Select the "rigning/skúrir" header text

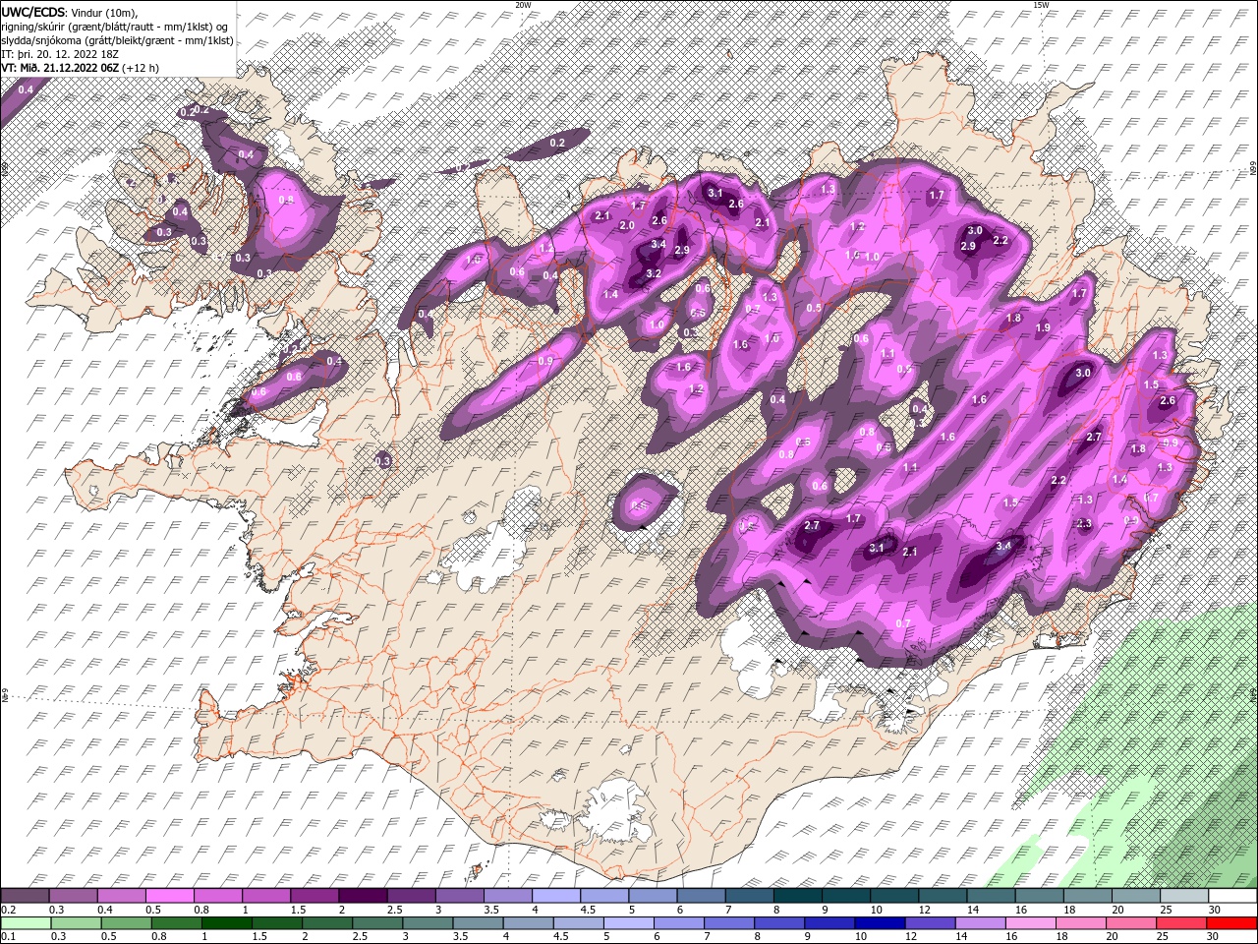pos(34,27)
